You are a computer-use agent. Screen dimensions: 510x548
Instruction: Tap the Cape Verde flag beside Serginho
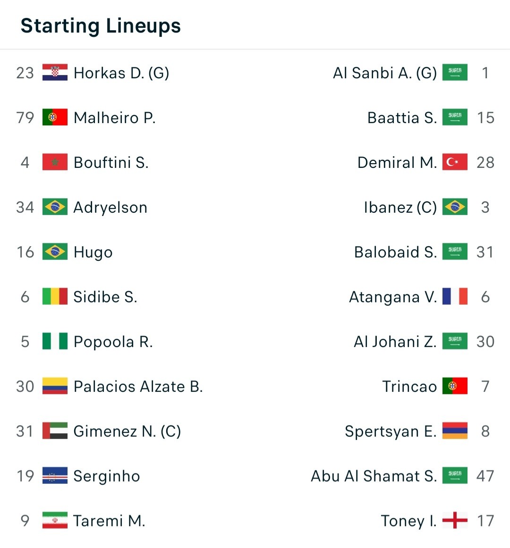[55, 476]
